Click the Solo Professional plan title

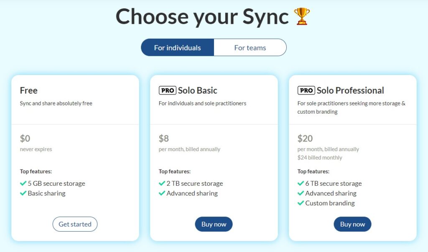[x=350, y=90]
